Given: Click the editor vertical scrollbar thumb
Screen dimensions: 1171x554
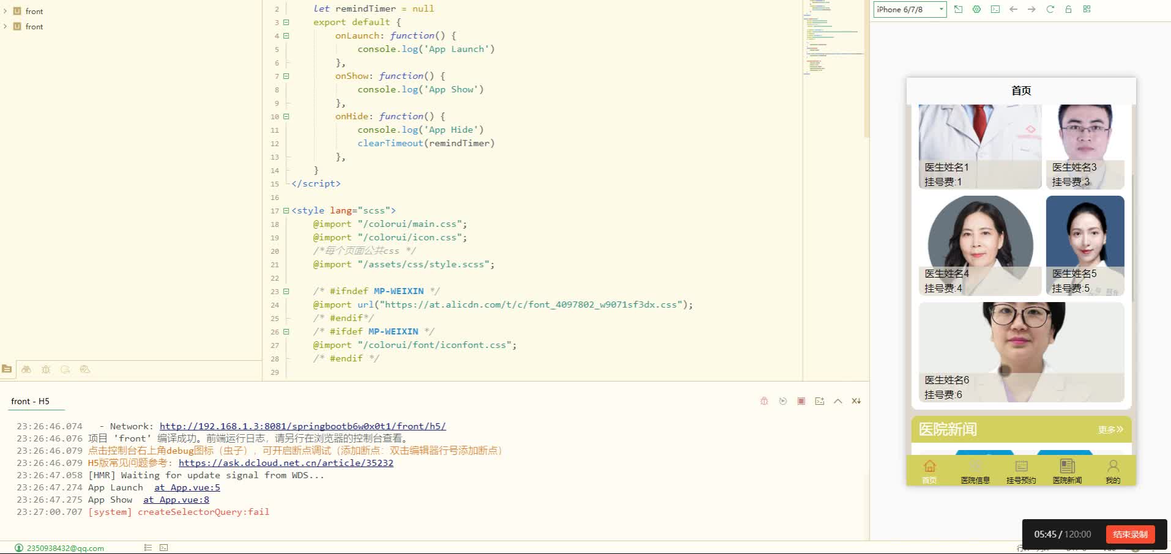Looking at the screenshot, I should 866,67.
